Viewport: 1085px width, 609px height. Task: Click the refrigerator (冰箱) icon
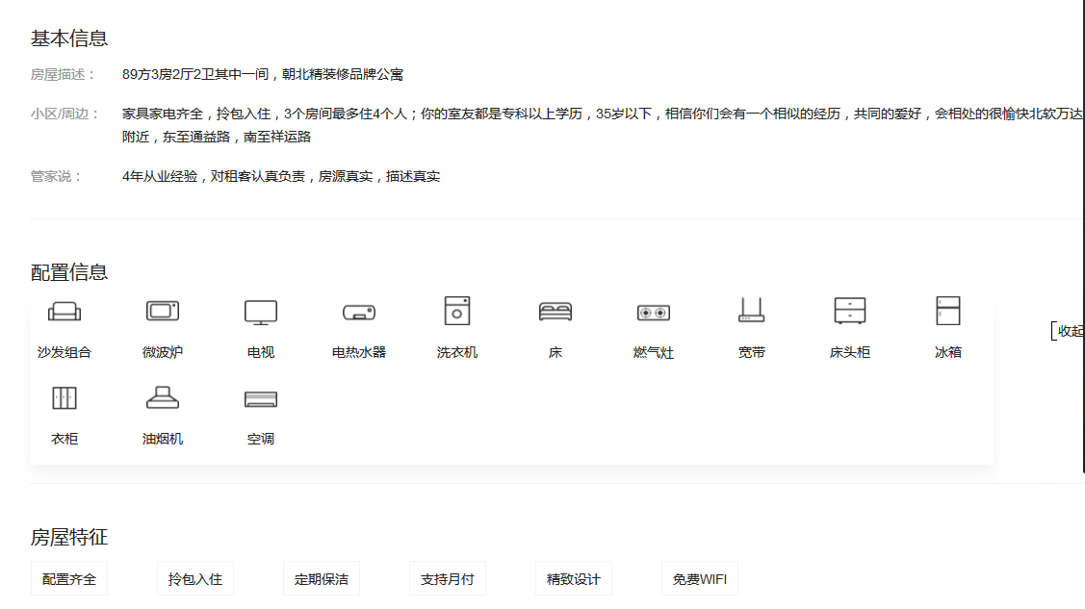948,311
